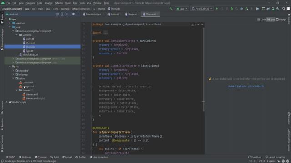The height and width of the screenshot is (163, 291).
Task: Run the app with the green play button
Action: [x=216, y=9]
